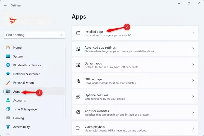
Task: Expand Apps for websites chevron
Action: tap(193, 112)
